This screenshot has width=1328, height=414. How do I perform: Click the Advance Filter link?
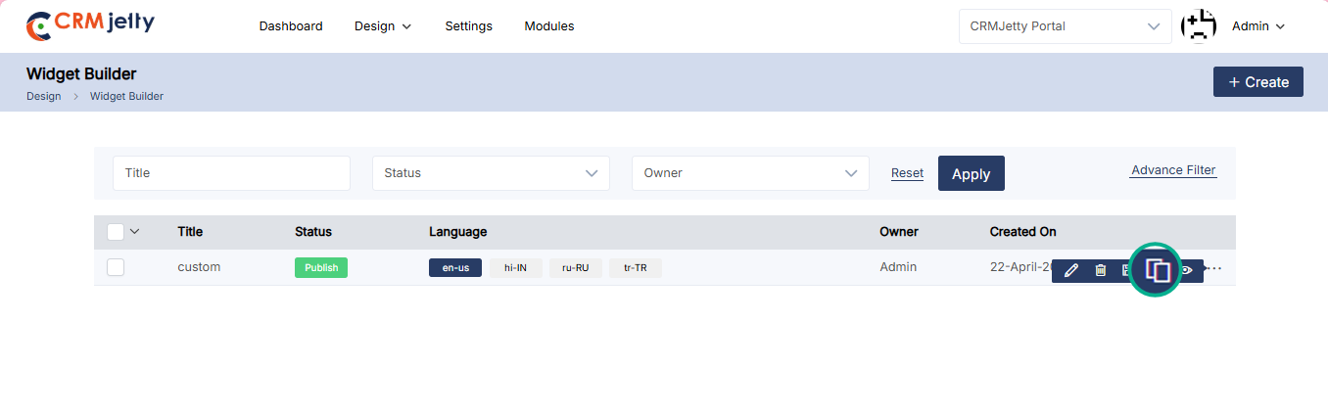pos(1173,170)
